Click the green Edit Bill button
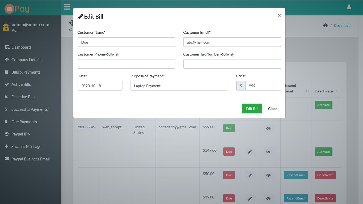This screenshot has width=363, height=204. (x=252, y=108)
